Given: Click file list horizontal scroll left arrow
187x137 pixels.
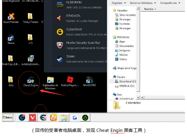Looking at the screenshot, I should point(142,98).
